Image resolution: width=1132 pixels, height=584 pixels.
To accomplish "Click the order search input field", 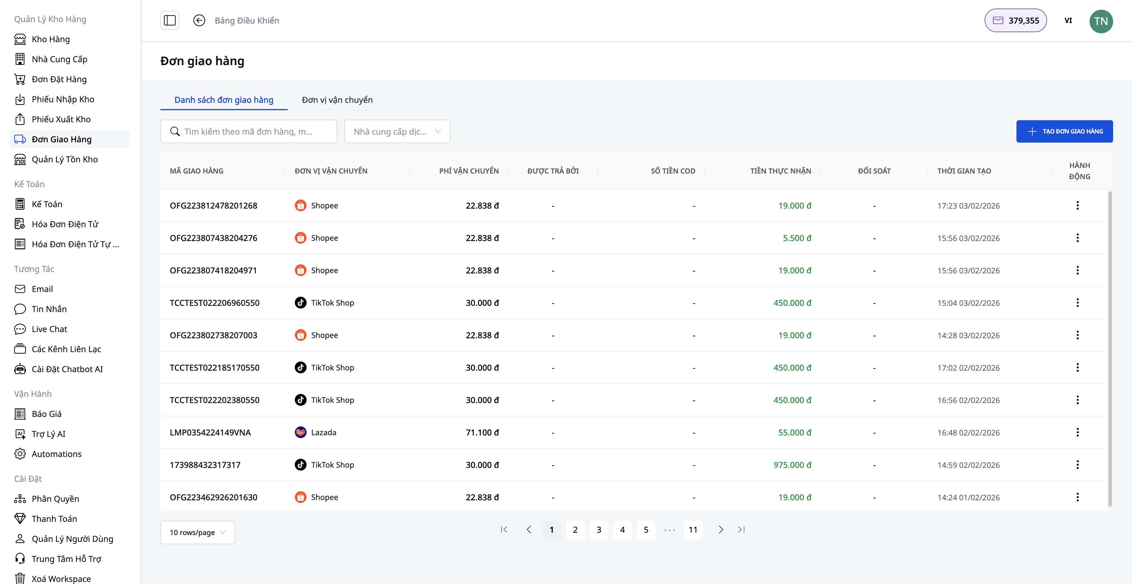I will (248, 131).
